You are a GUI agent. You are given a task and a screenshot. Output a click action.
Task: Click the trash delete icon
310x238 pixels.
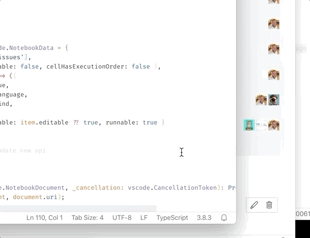click(x=269, y=205)
